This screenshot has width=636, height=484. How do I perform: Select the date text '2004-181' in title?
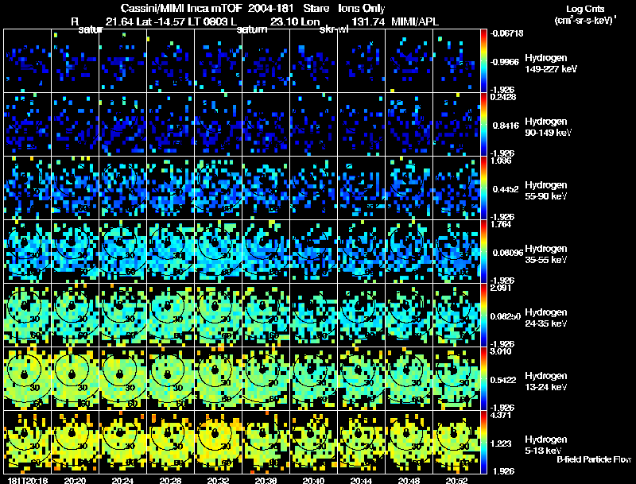click(270, 8)
